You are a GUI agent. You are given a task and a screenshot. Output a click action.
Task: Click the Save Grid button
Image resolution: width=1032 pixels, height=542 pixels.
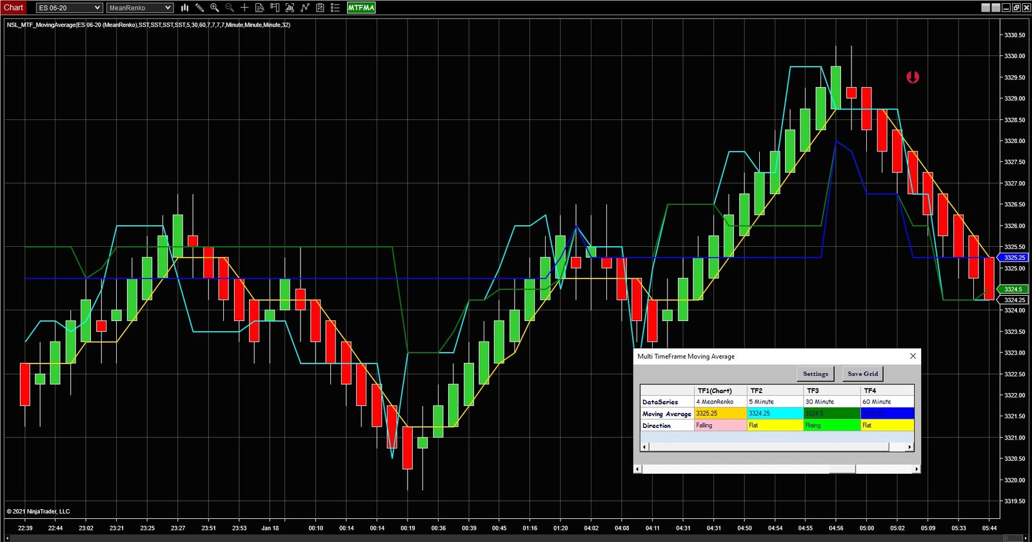pyautogui.click(x=862, y=374)
